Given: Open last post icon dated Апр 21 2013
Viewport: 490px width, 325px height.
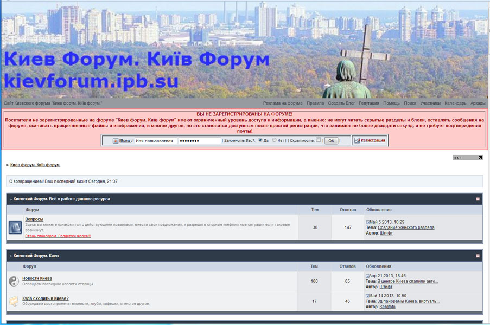Looking at the screenshot, I should click(368, 276).
